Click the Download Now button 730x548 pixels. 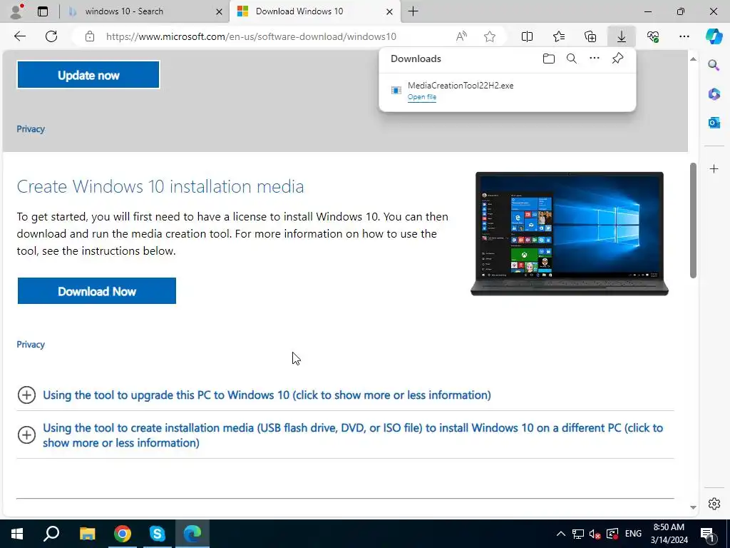97,291
